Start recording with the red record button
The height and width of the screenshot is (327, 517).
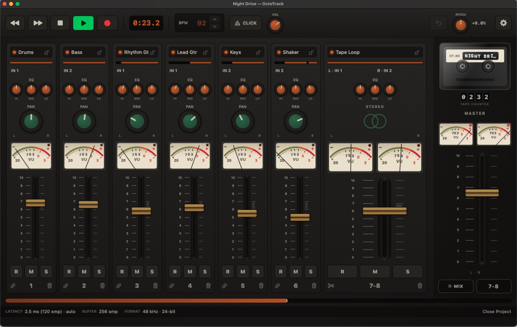[107, 23]
